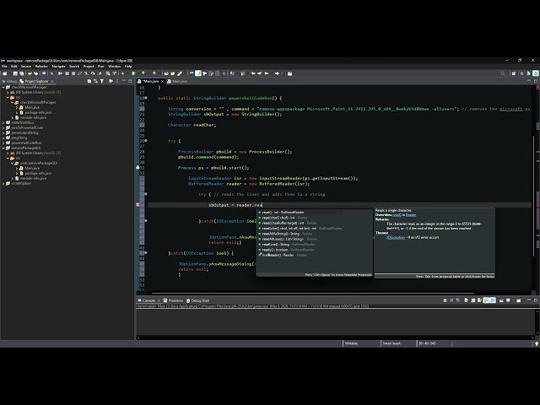
Task: Select package-info.java under checkMicrosoftPacages
Action: (38, 112)
